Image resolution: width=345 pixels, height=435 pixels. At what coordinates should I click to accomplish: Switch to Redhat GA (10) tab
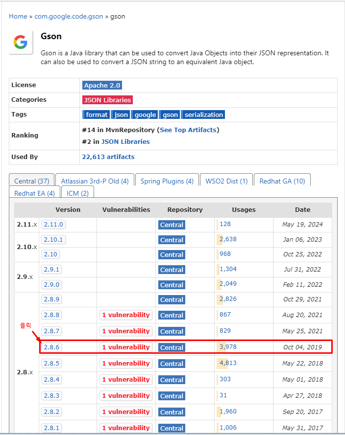282,181
